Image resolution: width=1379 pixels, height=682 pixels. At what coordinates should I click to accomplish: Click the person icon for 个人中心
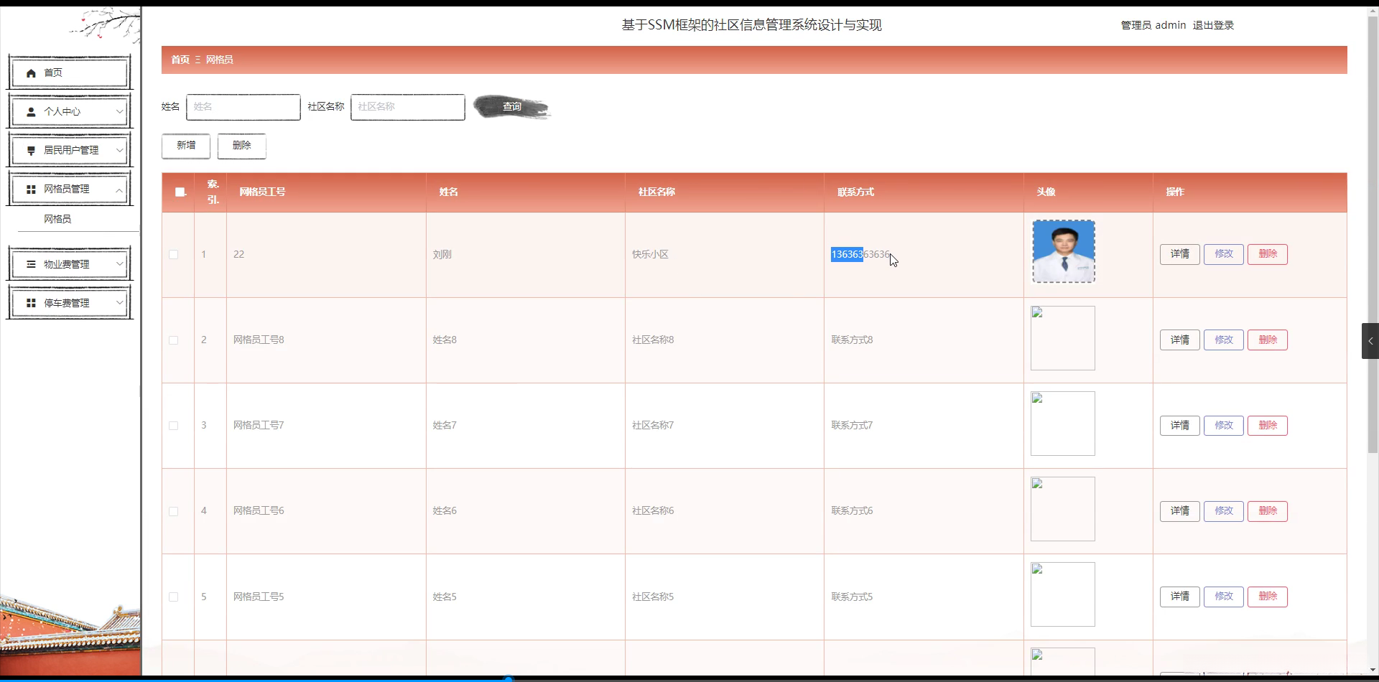click(x=31, y=112)
